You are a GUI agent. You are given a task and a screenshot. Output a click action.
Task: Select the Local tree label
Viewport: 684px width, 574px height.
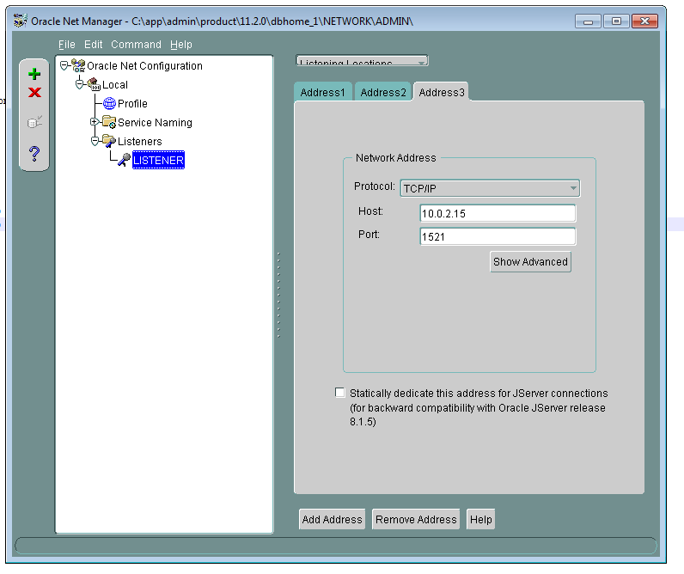click(x=115, y=84)
